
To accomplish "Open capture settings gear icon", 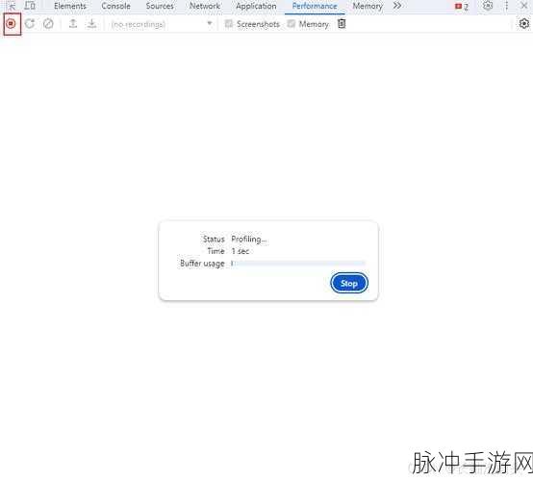I will click(523, 23).
